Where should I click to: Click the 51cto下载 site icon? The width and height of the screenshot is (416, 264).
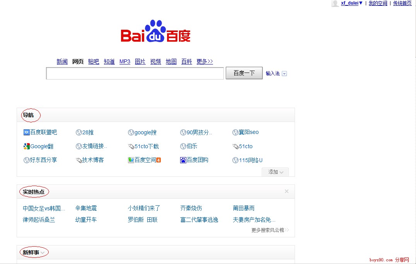131,146
